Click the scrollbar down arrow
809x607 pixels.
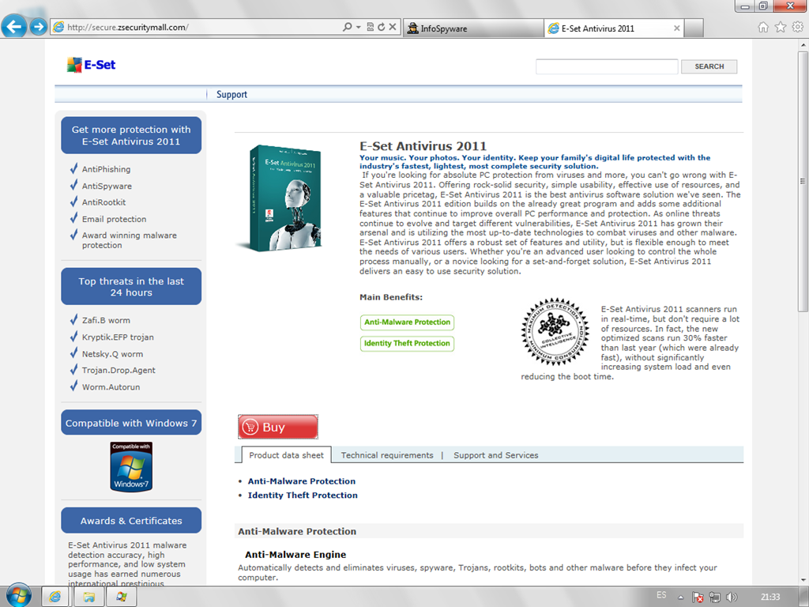[803, 580]
